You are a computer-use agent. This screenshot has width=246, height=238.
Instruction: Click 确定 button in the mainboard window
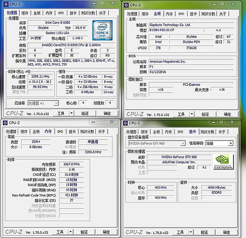click(x=228, y=114)
